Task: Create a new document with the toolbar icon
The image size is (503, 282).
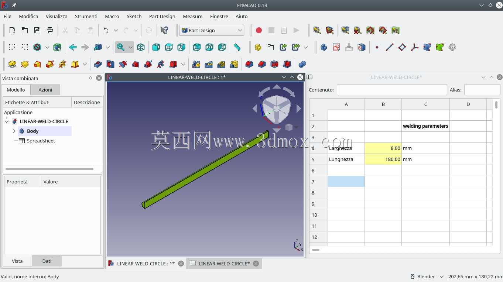Action: click(12, 30)
